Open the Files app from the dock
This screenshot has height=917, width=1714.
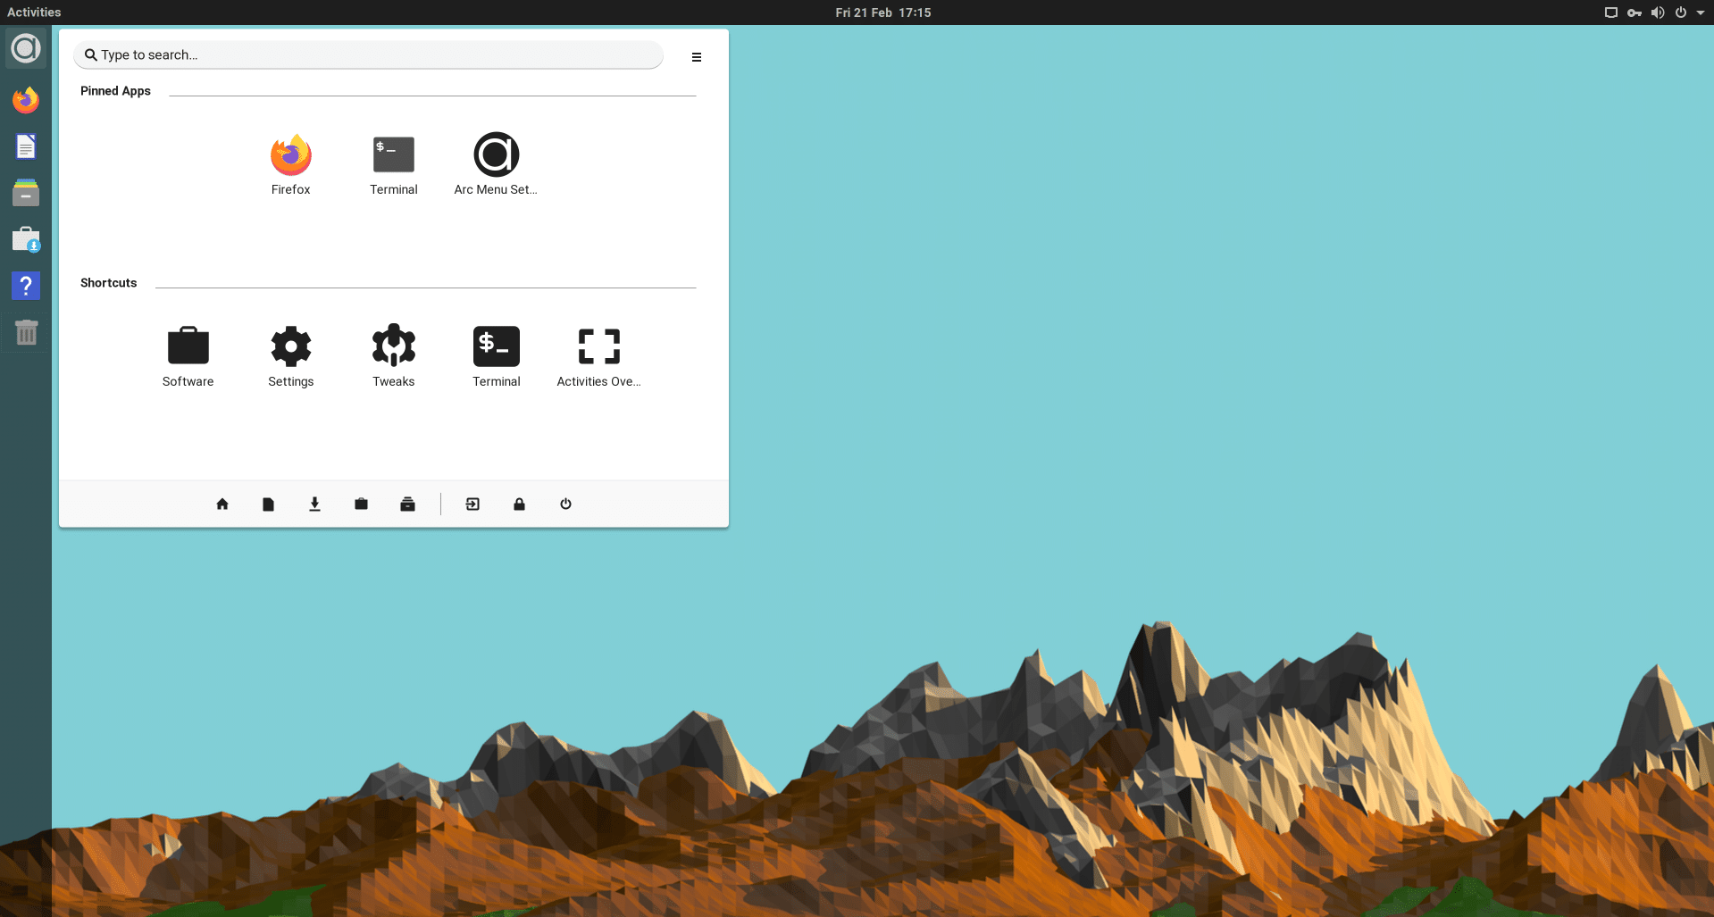tap(26, 193)
